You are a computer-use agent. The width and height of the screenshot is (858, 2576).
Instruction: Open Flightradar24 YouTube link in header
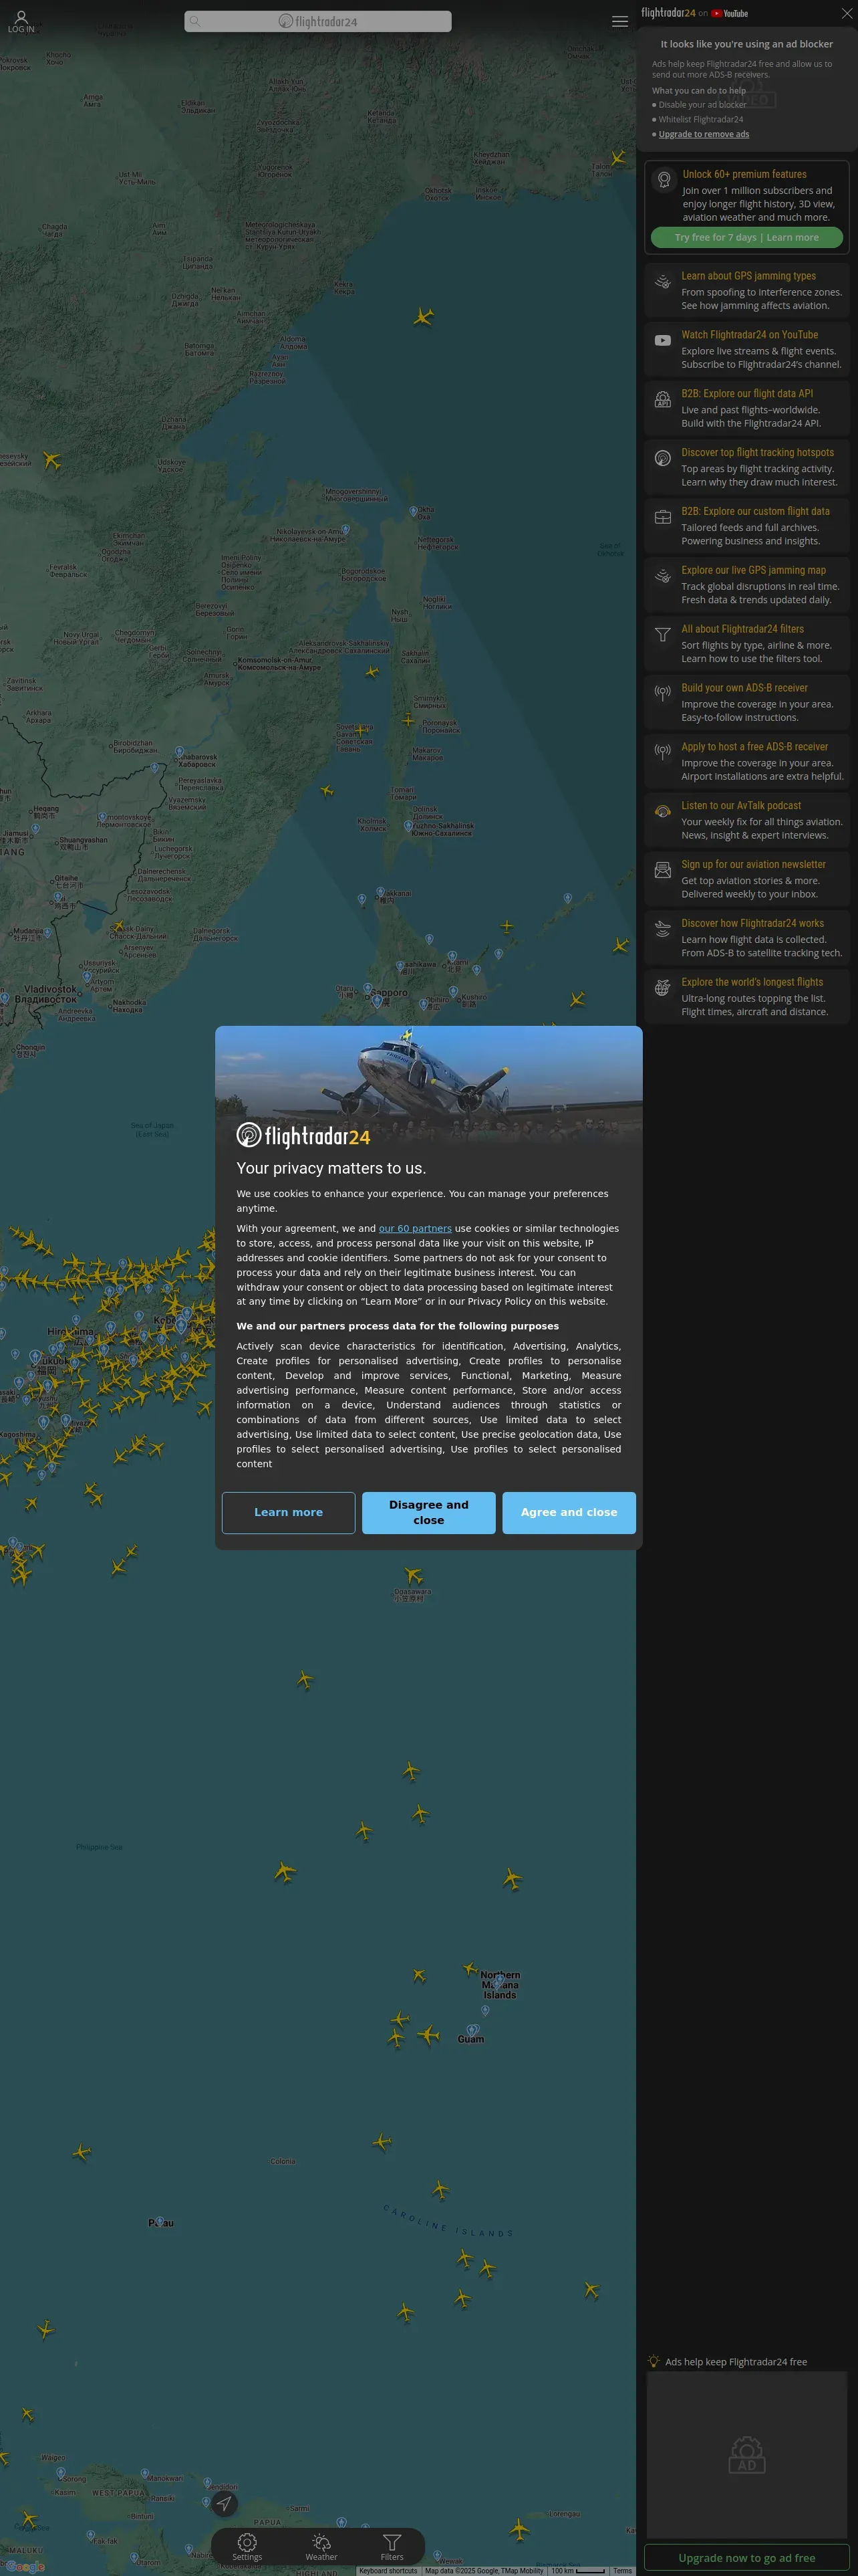[x=730, y=13]
